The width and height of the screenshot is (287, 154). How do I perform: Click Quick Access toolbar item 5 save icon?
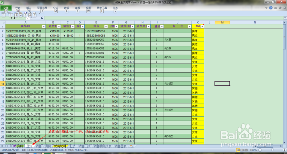pos(26,15)
